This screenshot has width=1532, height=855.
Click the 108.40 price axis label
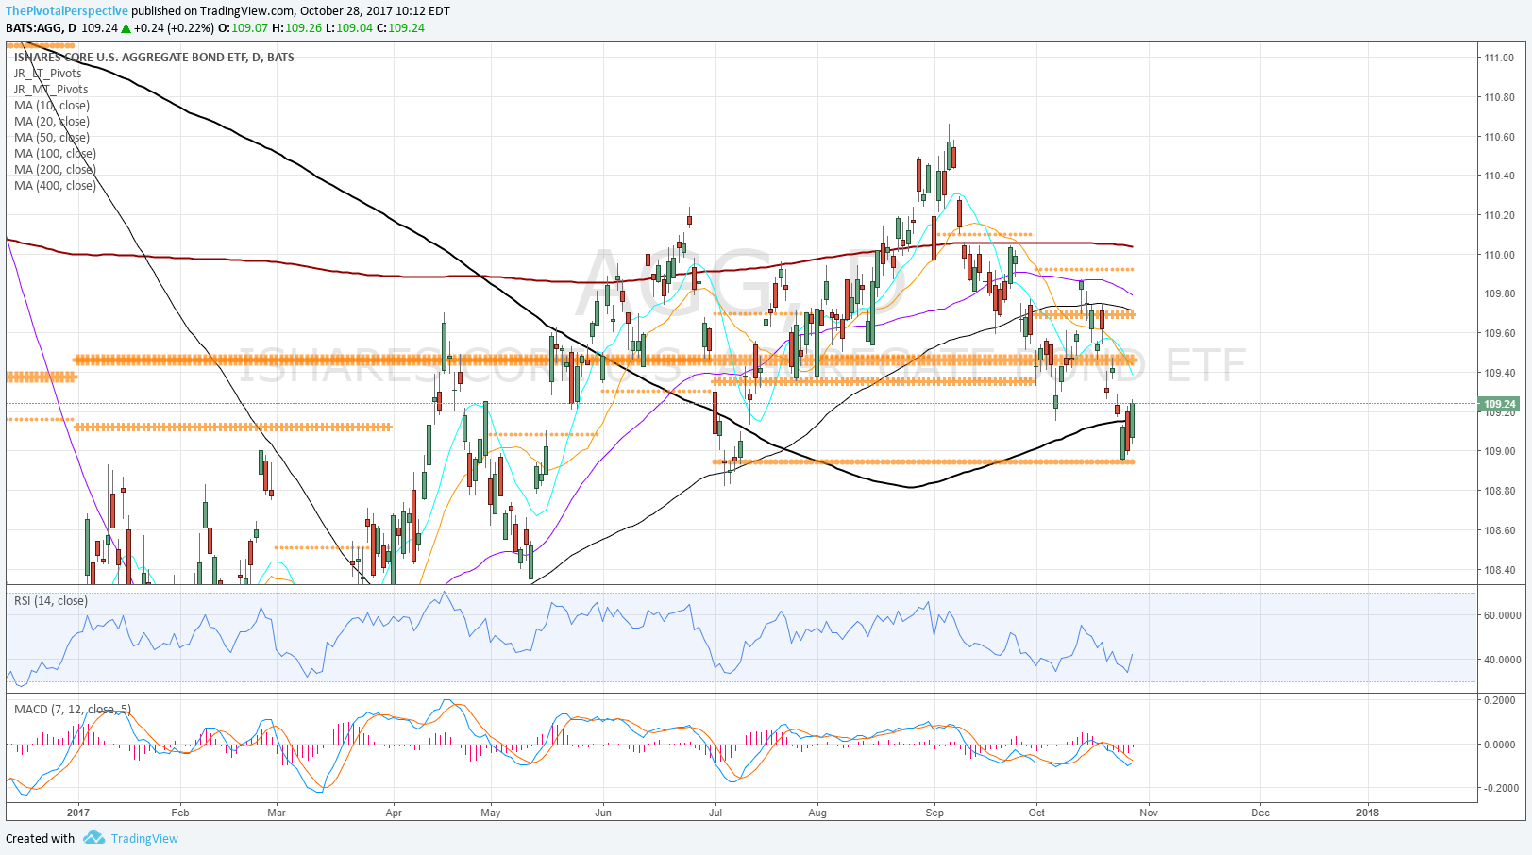click(x=1499, y=570)
